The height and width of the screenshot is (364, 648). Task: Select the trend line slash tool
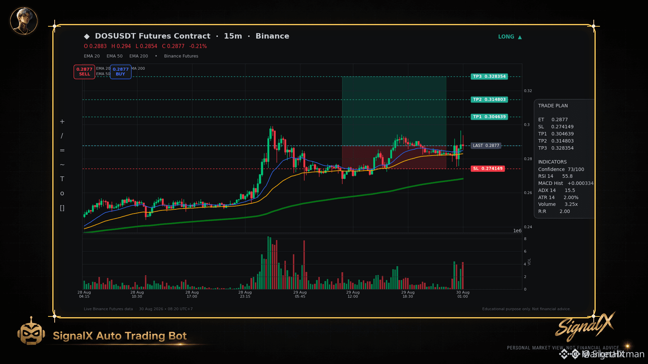click(x=62, y=136)
